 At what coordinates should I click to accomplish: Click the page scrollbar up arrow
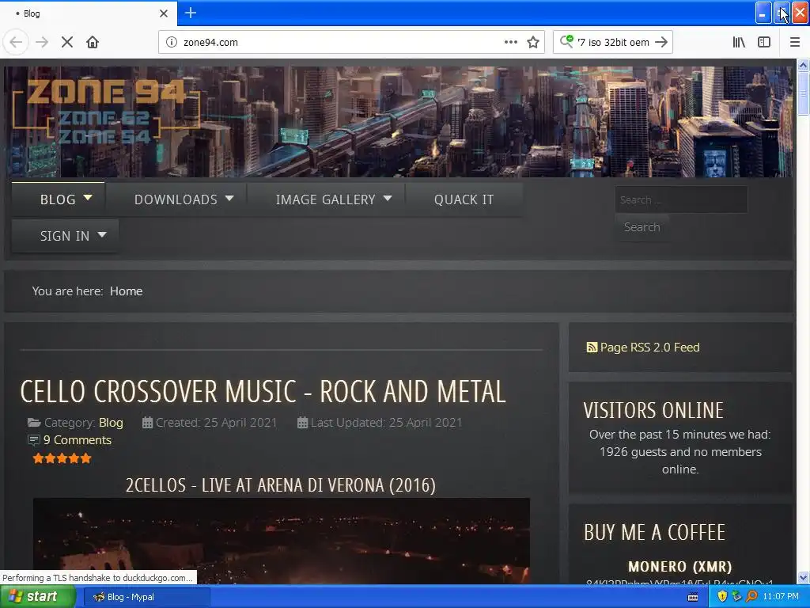point(804,65)
